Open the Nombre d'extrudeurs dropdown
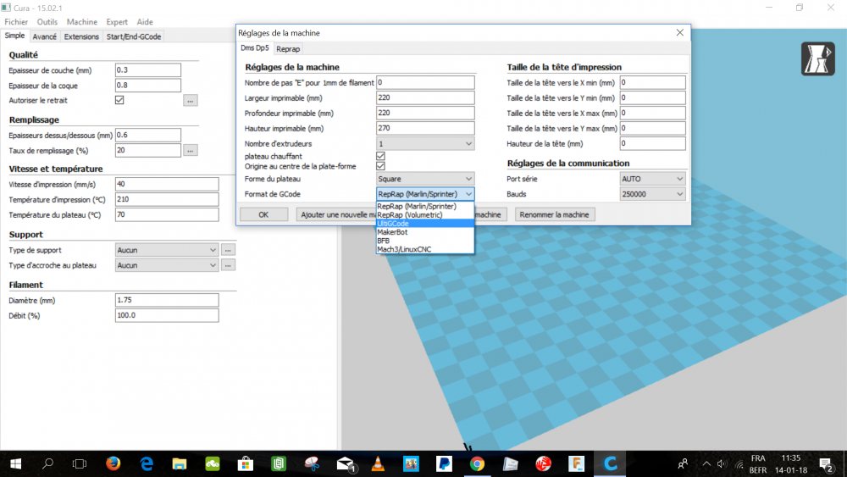Screen dimensions: 847x477 click(425, 144)
